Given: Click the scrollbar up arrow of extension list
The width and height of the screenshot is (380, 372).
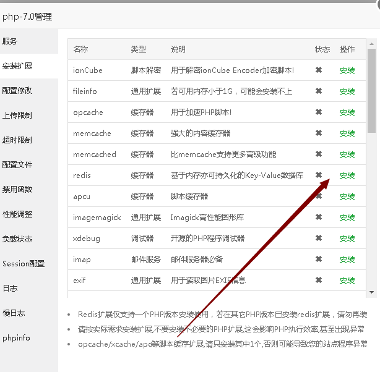Looking at the screenshot, I should (x=371, y=44).
